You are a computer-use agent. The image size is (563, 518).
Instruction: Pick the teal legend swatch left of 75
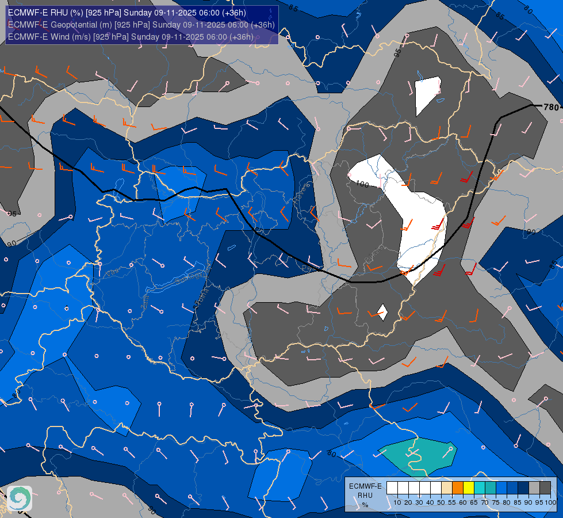491,488
